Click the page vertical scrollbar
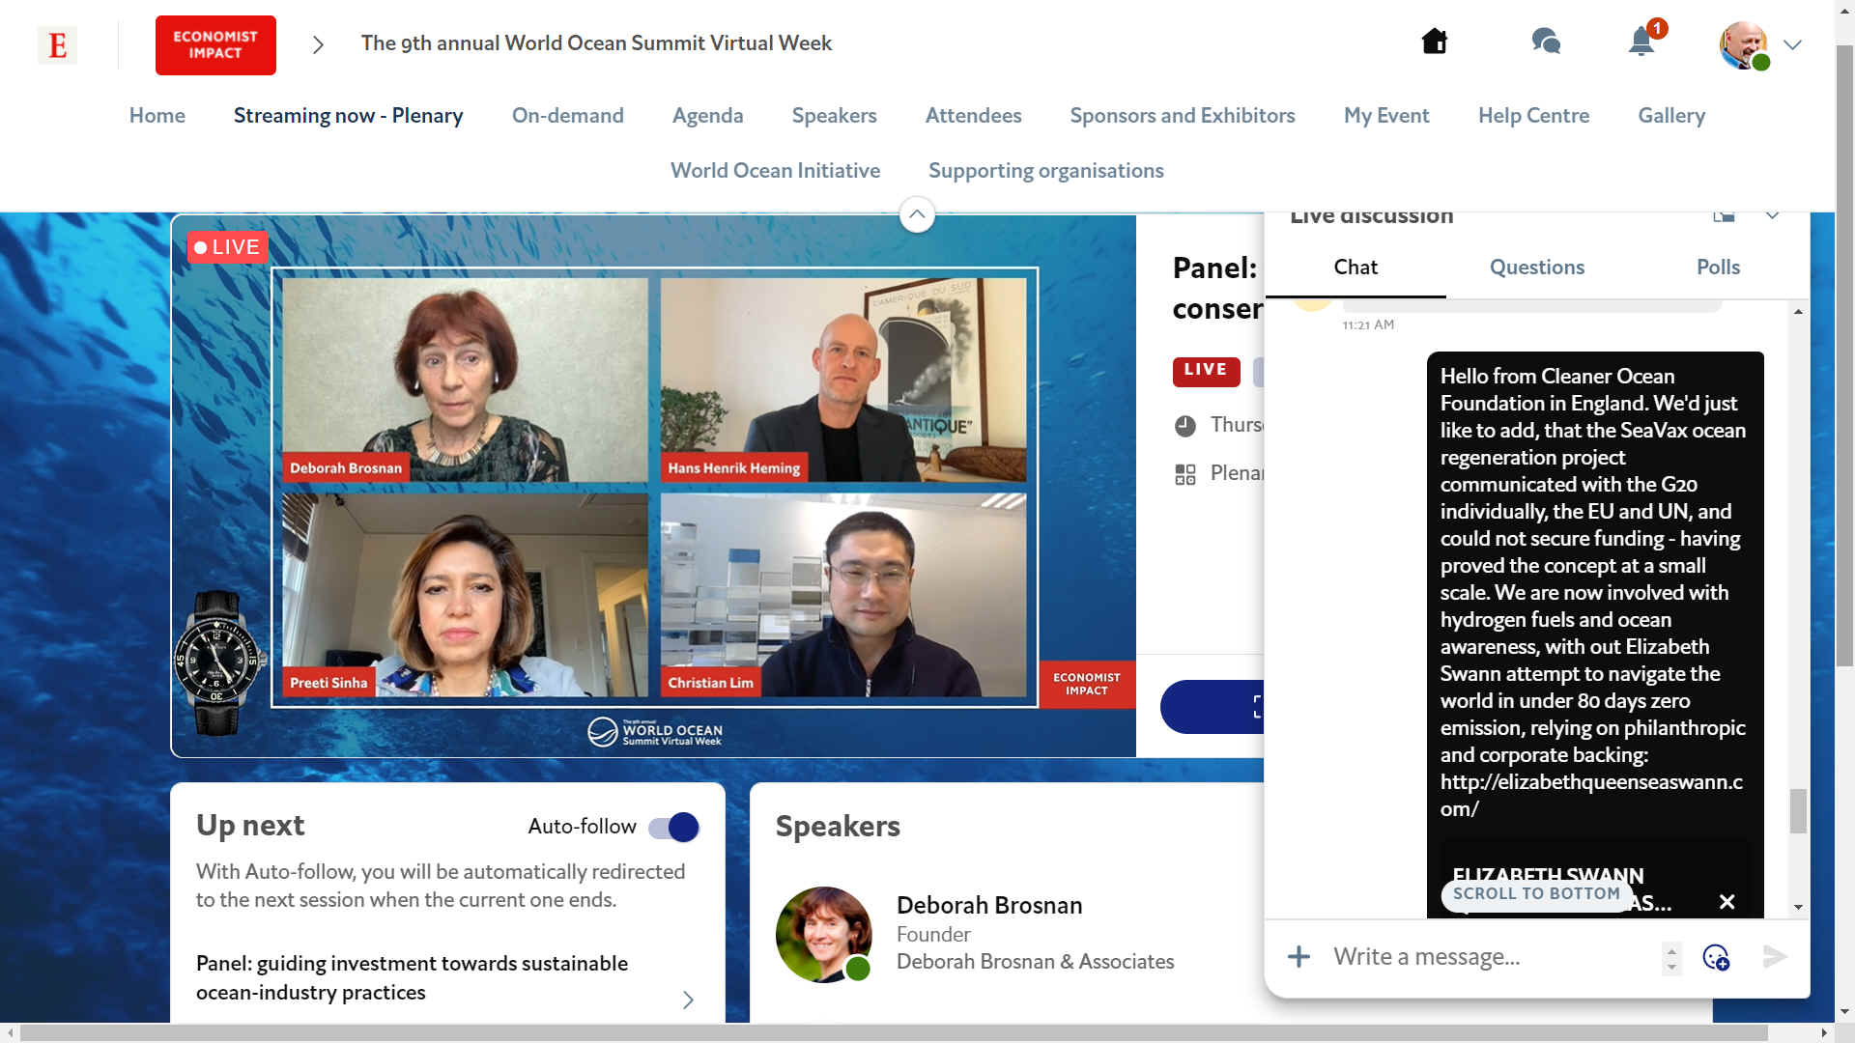 (1844, 353)
